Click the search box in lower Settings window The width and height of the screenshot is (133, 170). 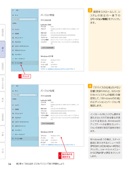[25, 95]
